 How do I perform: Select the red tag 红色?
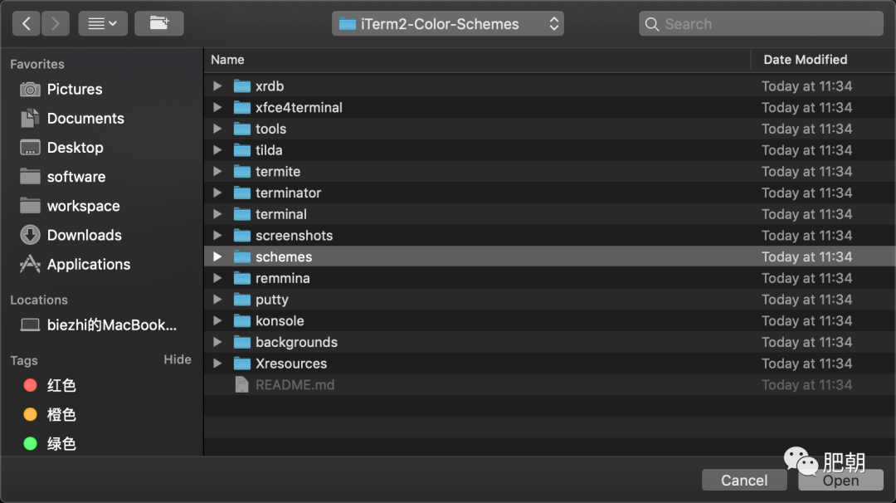click(x=61, y=385)
